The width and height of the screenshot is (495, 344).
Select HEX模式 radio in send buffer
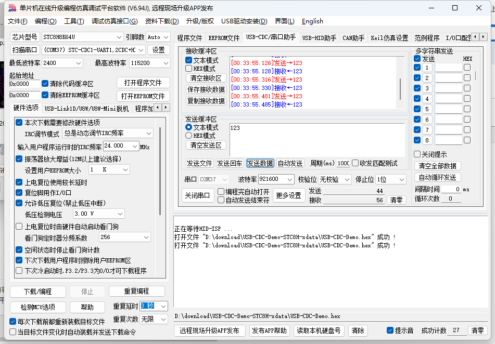click(x=189, y=136)
